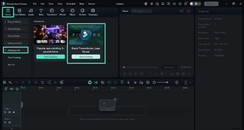244x130 pixels.
Task: Mute the Video 1 track audio
Action: [x=9, y=112]
